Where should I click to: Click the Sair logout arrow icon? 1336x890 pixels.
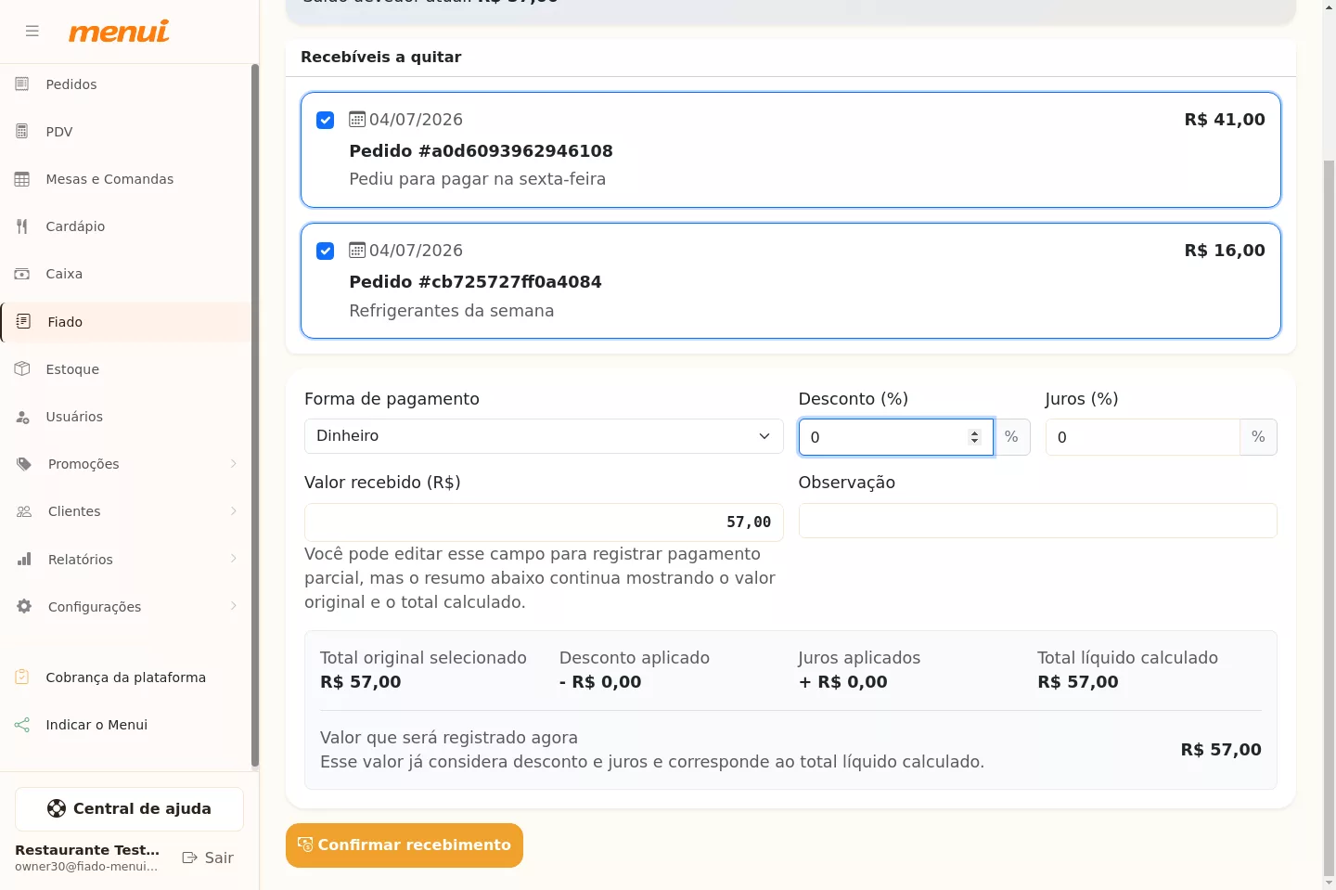coord(190,858)
